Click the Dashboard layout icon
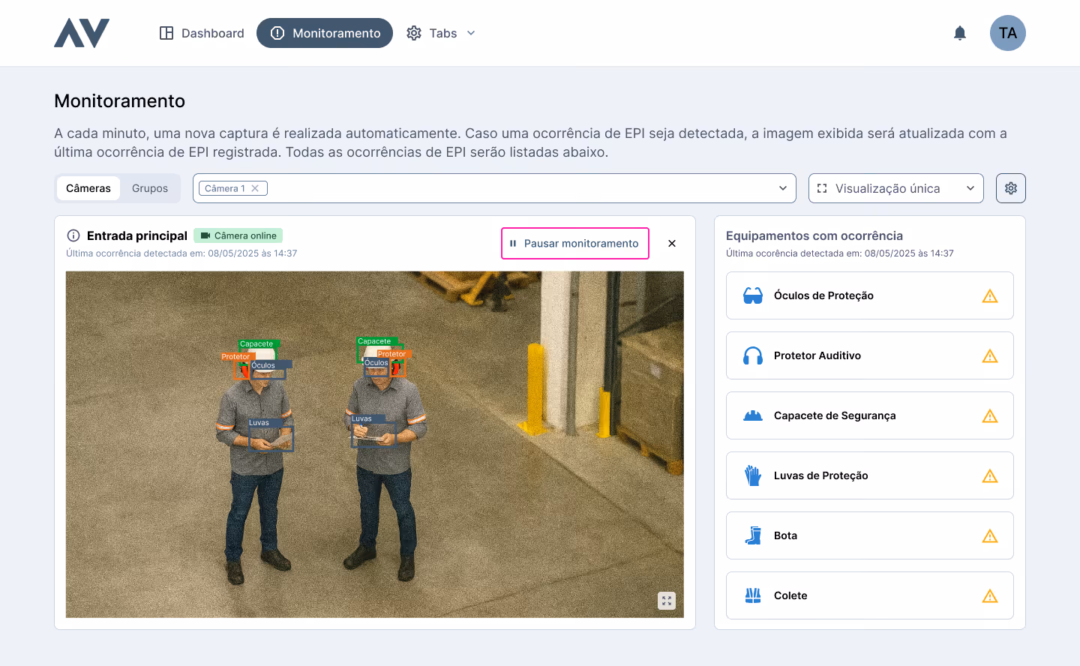 pyautogui.click(x=166, y=33)
